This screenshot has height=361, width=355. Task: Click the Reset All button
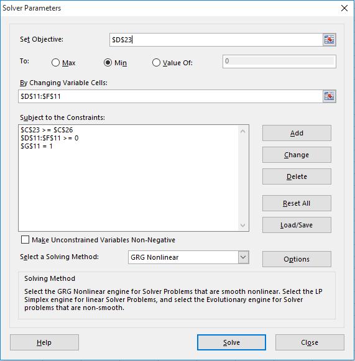coord(297,203)
